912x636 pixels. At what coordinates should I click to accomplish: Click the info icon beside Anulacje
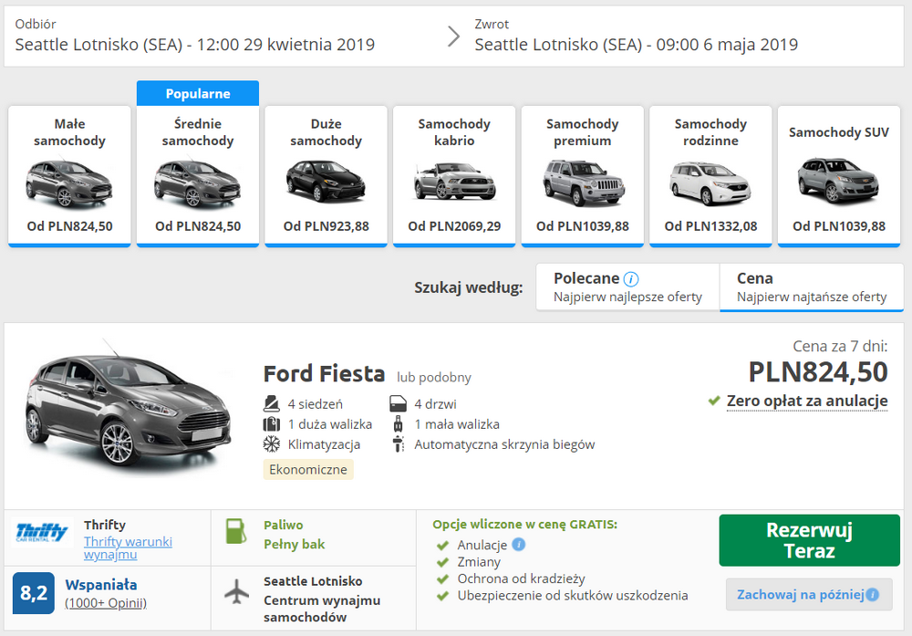coord(519,545)
